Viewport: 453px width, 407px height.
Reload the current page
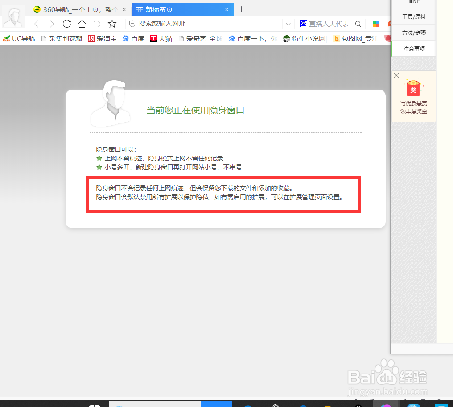pyautogui.click(x=66, y=24)
